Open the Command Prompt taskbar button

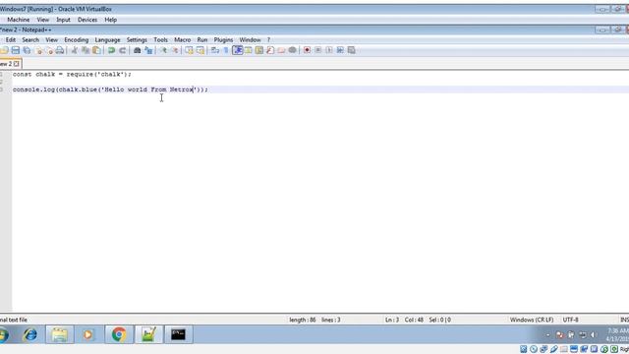point(178,334)
